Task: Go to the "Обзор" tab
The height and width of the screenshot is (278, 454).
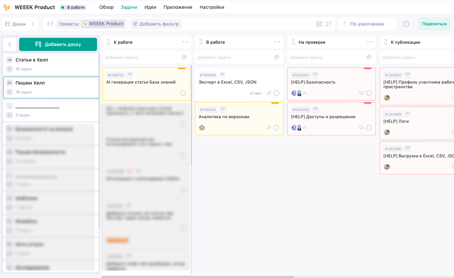Action: click(x=106, y=7)
